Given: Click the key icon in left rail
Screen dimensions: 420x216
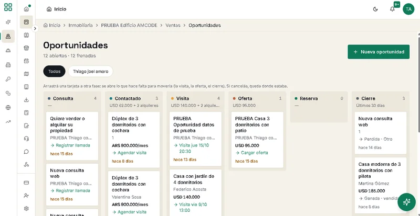Looking at the screenshot, I should tap(8, 79).
